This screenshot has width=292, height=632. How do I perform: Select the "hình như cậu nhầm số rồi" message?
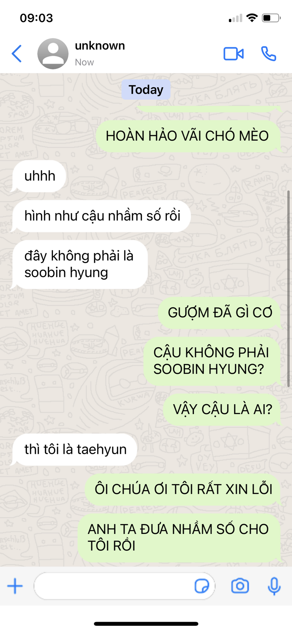[102, 216]
